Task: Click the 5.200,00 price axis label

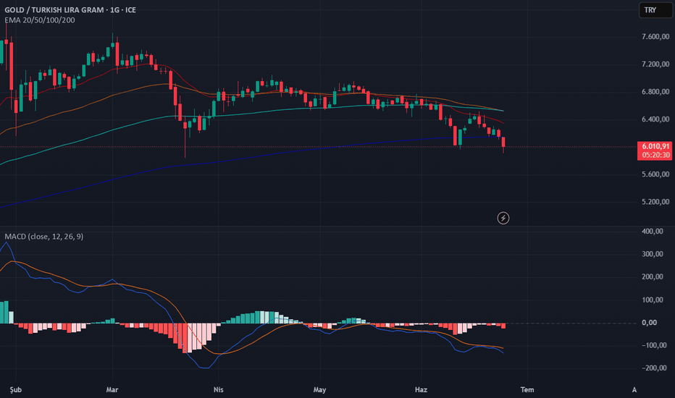Action: pyautogui.click(x=655, y=202)
